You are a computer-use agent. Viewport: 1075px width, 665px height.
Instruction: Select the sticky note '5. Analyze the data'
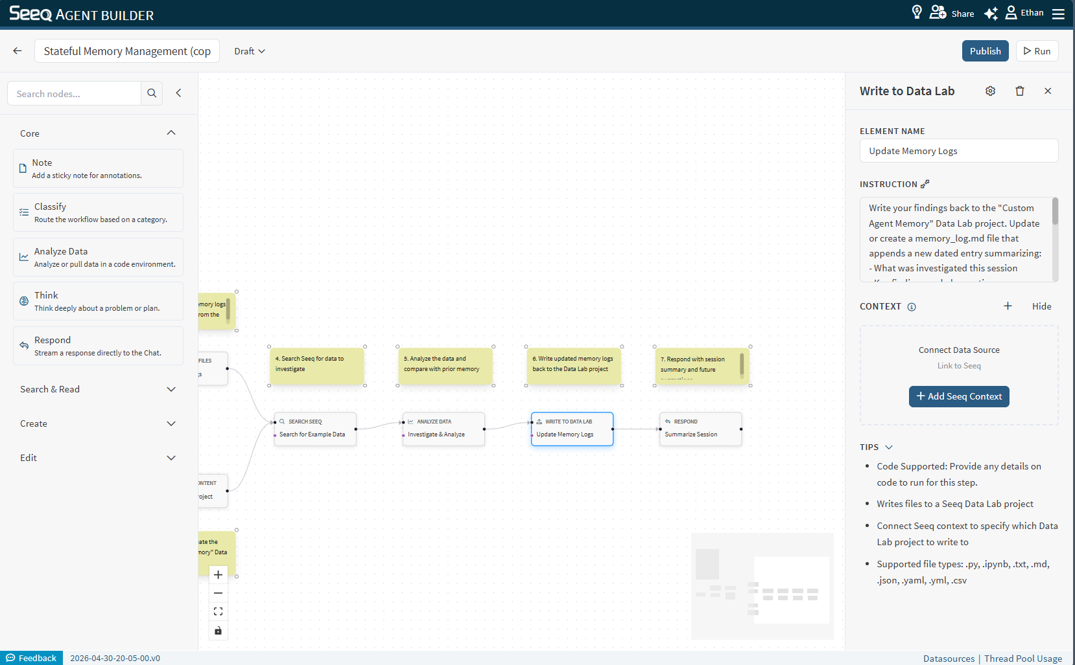445,366
